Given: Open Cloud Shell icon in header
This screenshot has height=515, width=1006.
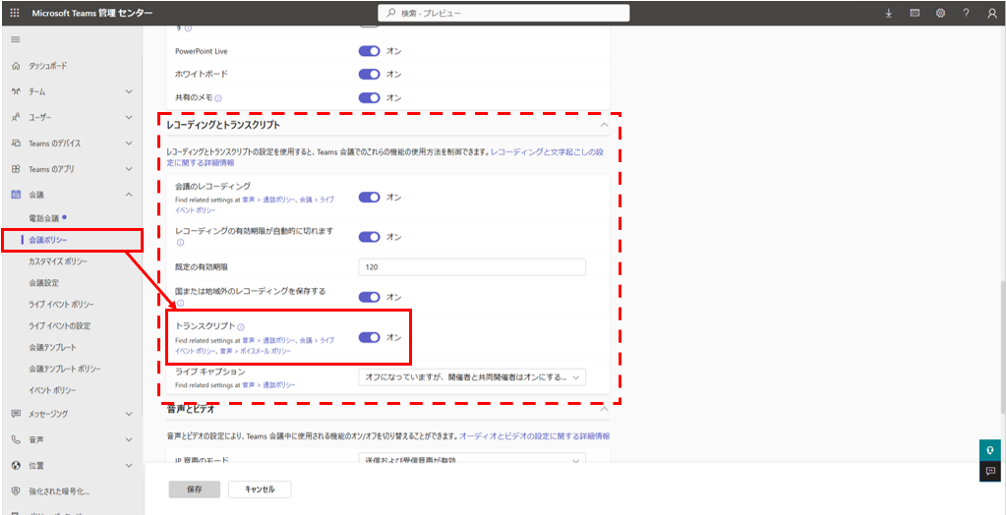Looking at the screenshot, I should 915,13.
